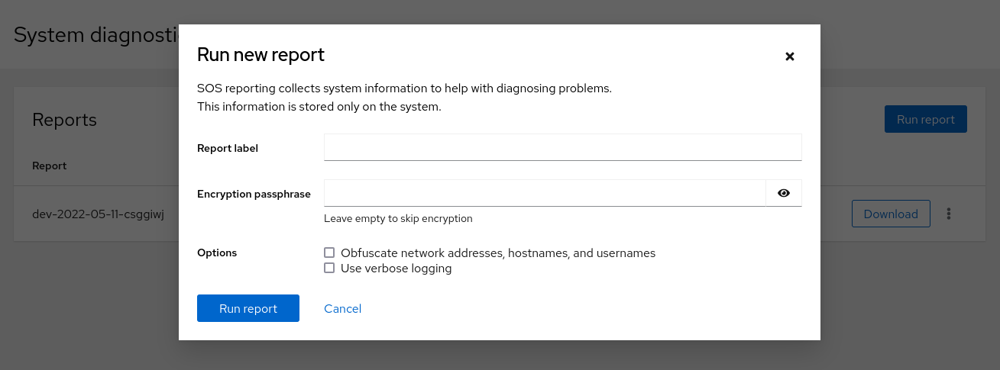Download the dev-2022-05-11 report

[x=890, y=214]
